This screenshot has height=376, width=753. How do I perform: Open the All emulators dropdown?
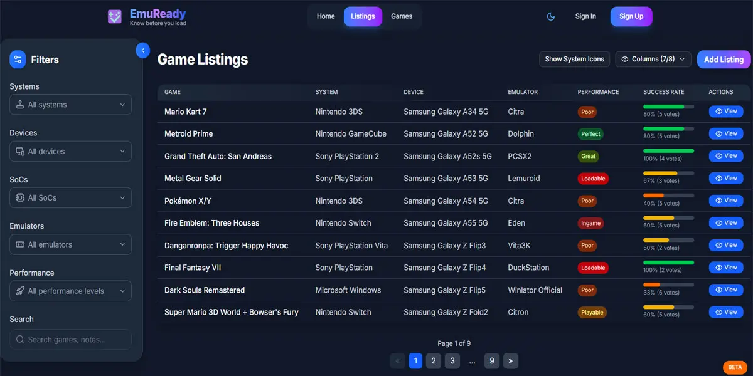70,244
